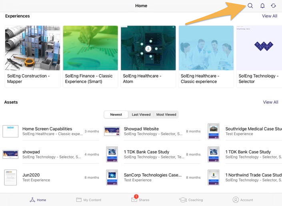Open Jun2020 asset thumbnail
This screenshot has width=282, height=206.
(x=10, y=177)
